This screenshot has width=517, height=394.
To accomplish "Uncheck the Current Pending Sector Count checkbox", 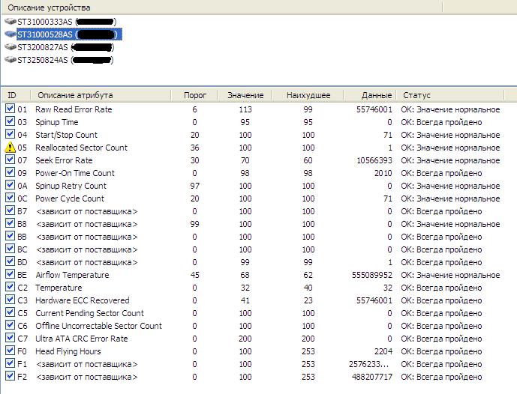I will (10, 312).
